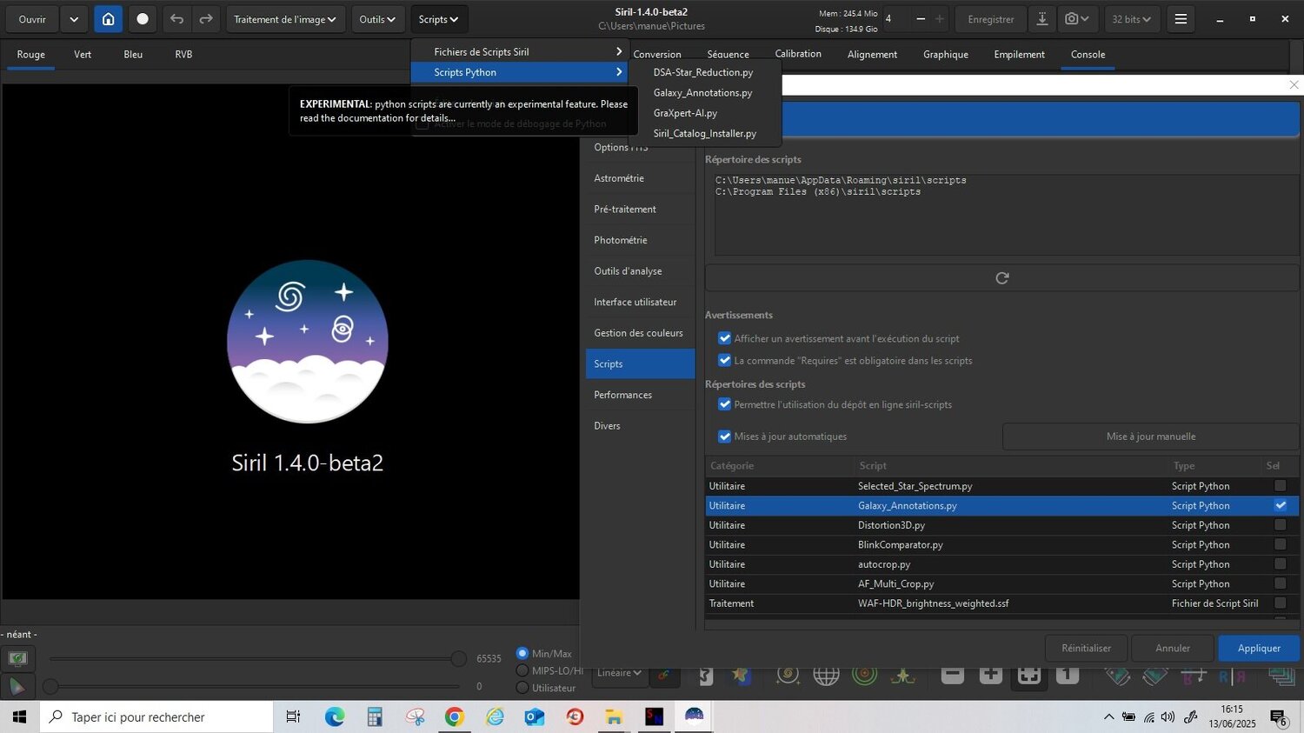1304x733 pixels.
Task: Click the Annuler button
Action: pyautogui.click(x=1173, y=648)
